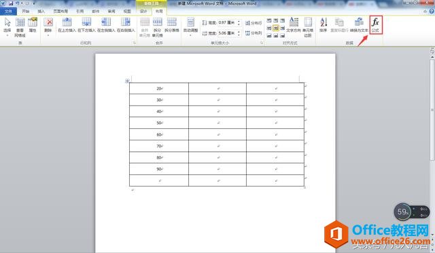Click Split Table button

pyautogui.click(x=172, y=25)
